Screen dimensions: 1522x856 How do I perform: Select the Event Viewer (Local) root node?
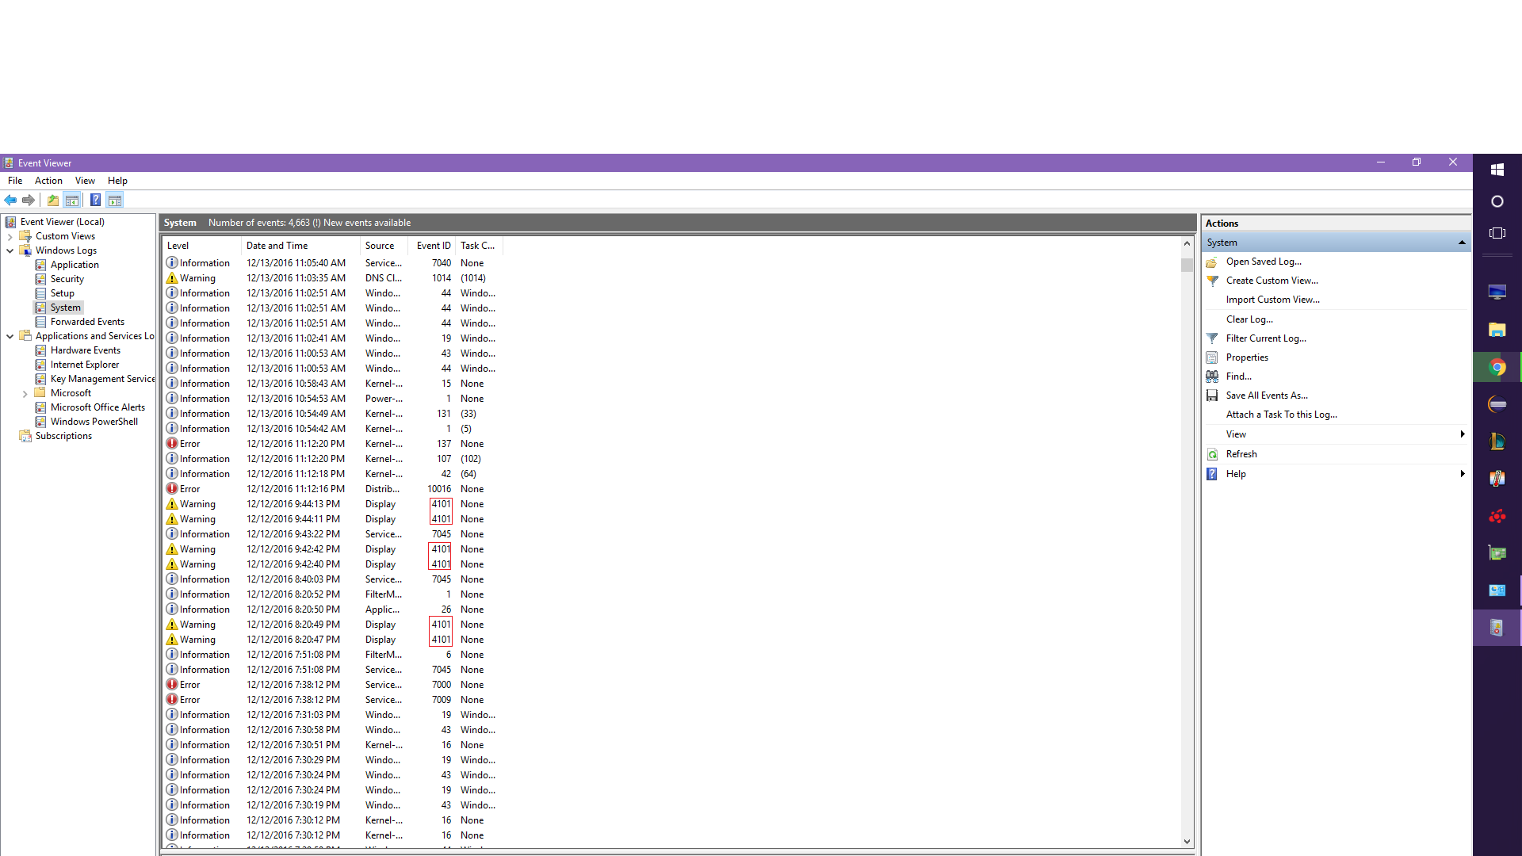62,222
